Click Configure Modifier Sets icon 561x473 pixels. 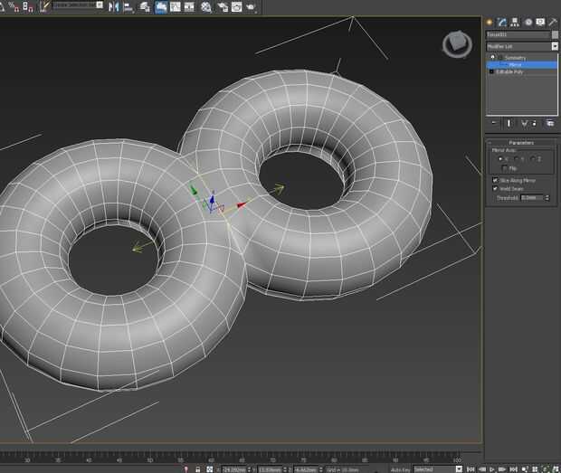[x=550, y=122]
